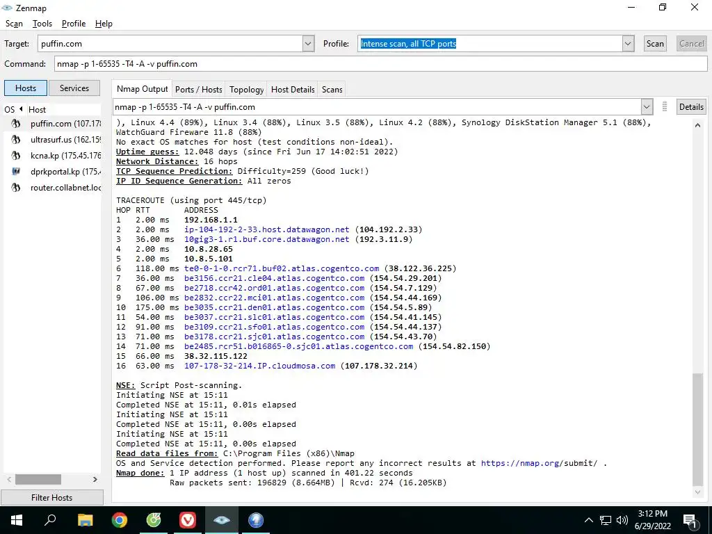Click the OS column sort arrow
Viewport: 712px width, 534px height.
point(20,109)
